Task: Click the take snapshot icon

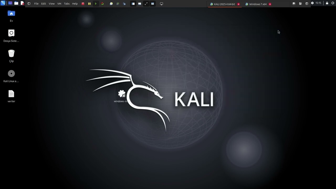Action: [111, 4]
